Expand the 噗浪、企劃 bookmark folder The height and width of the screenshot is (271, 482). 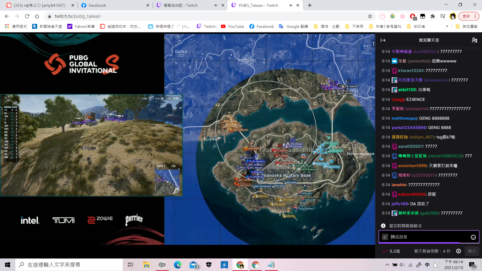click(327, 26)
